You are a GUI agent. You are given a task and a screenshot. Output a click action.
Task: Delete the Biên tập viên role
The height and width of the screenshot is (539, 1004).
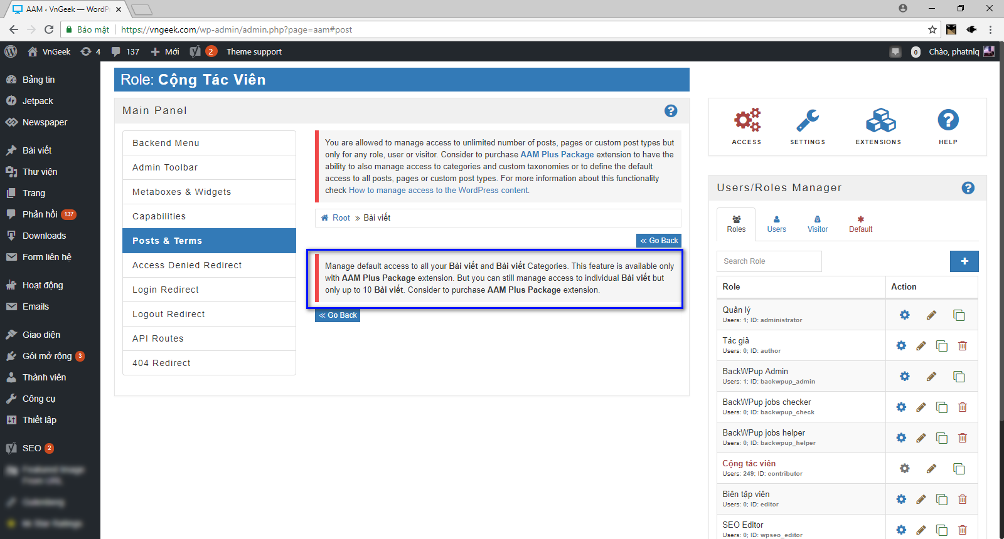click(963, 499)
